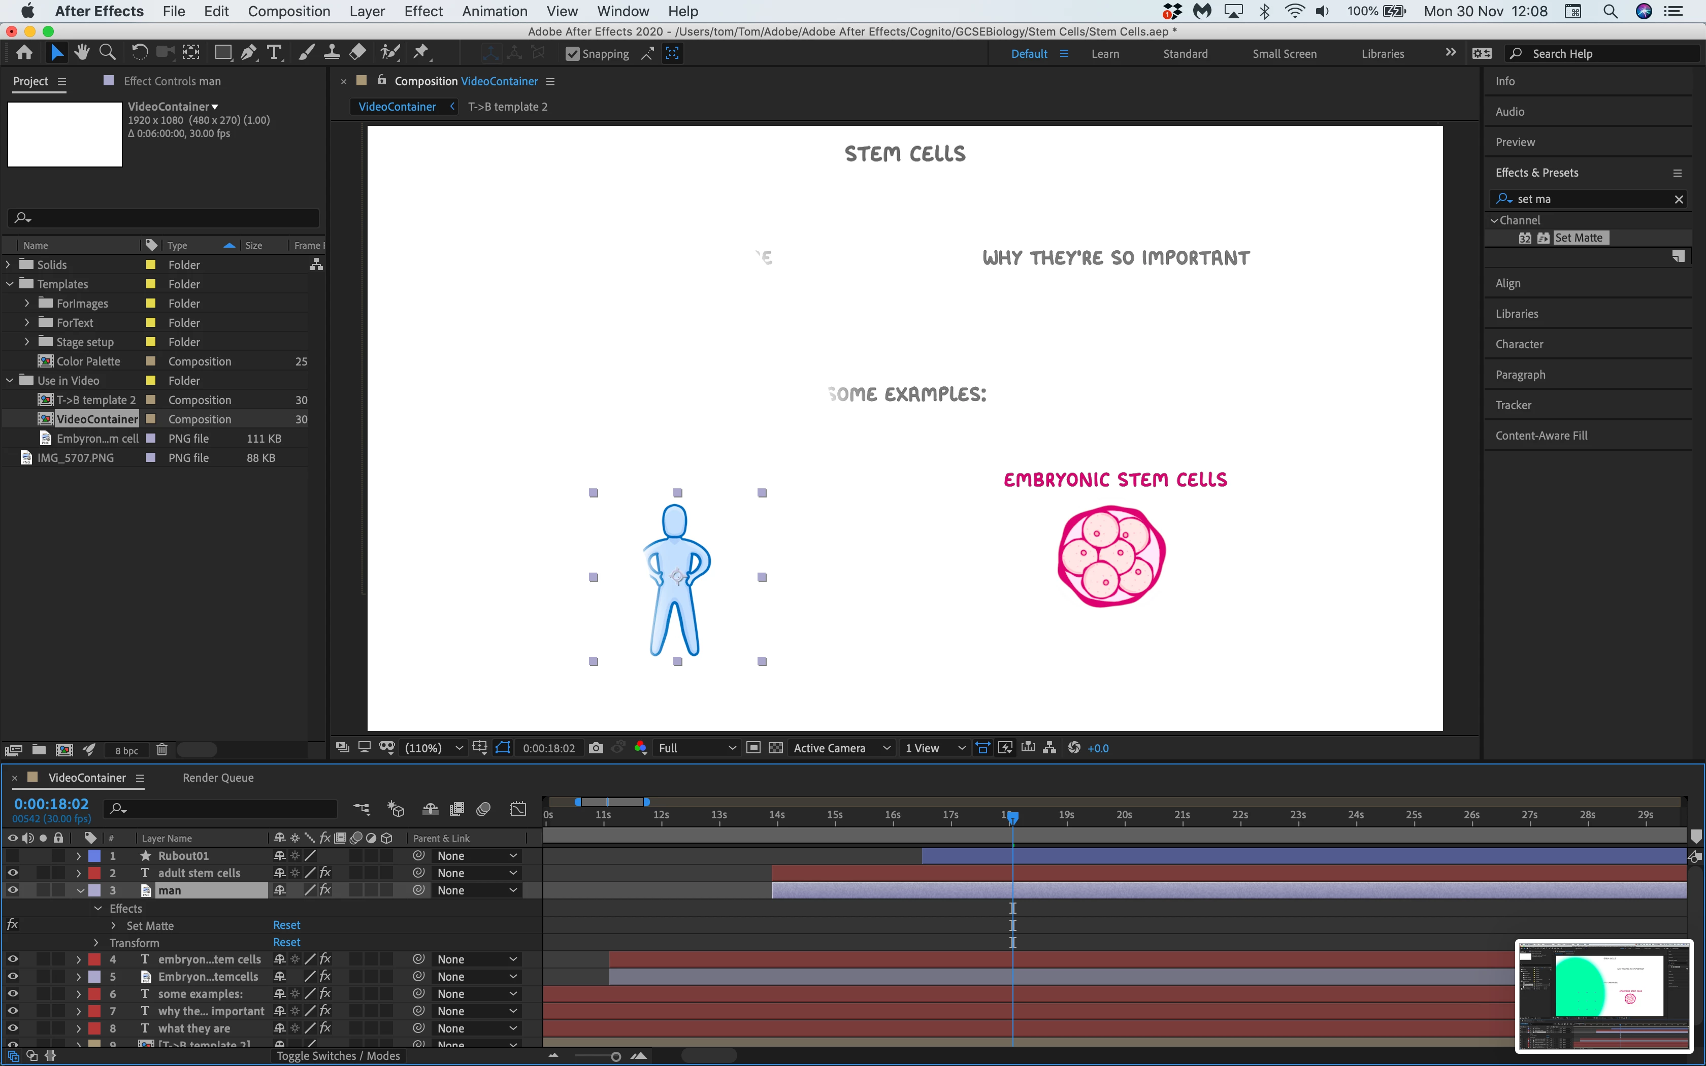Click the Take Snapshot camera icon
Screen dimensions: 1706x1066
coord(596,748)
